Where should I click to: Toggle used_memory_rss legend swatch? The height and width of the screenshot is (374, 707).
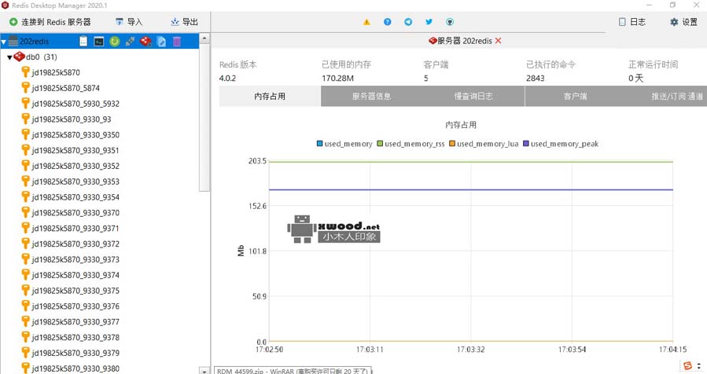pos(380,144)
